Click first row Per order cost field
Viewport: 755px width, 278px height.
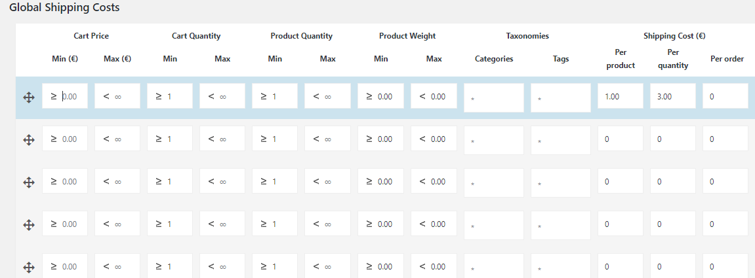pyautogui.click(x=725, y=96)
